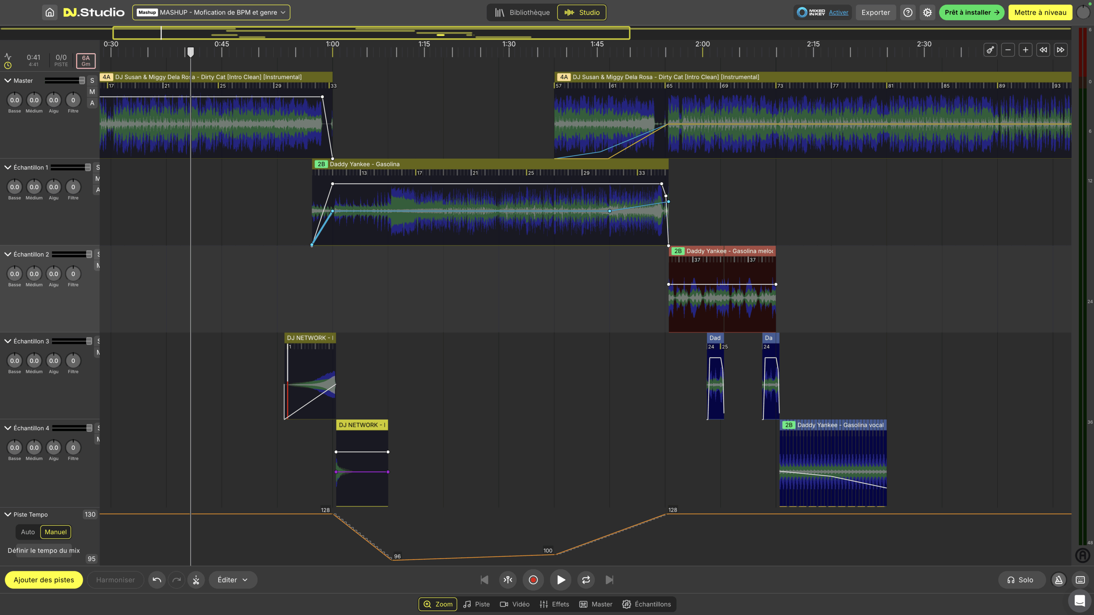Viewport: 1094px width, 615px height.
Task: Switch to Bibliothèque view
Action: click(x=522, y=12)
